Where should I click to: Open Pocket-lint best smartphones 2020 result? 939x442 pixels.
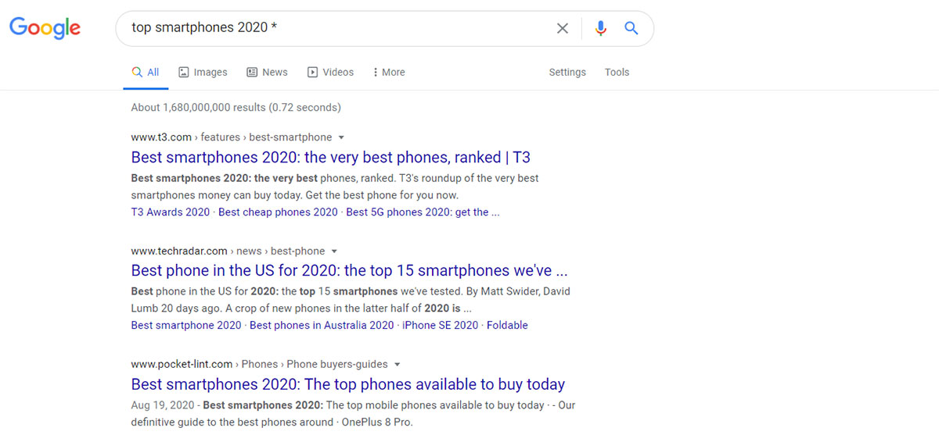pos(347,384)
